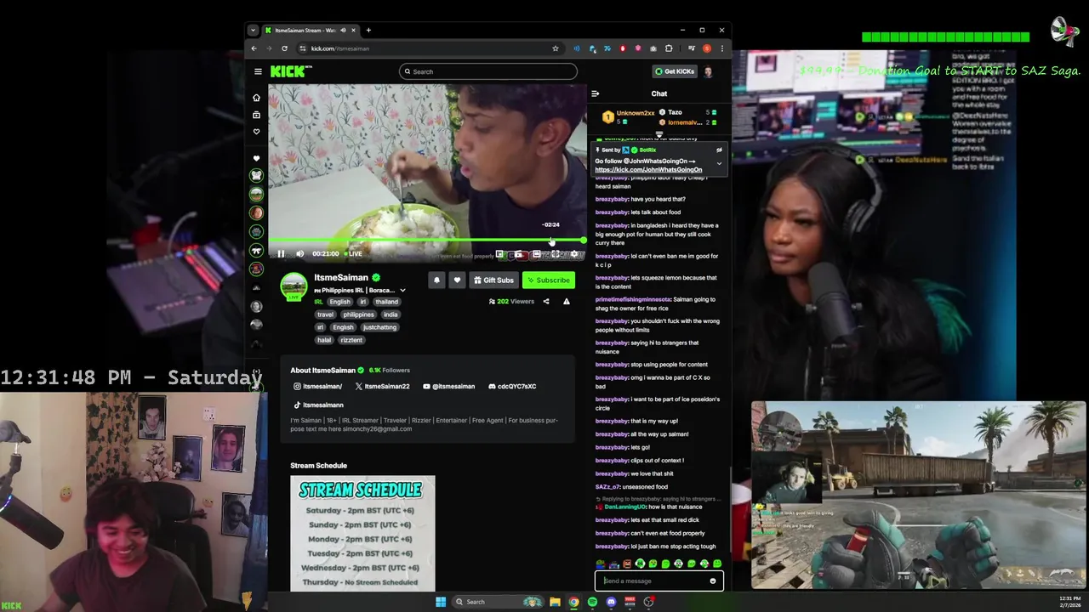Go back in Chrome
This screenshot has height=612, width=1089.
pos(254,48)
